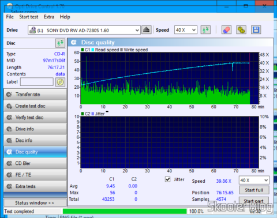277x218 pixels.
Task: Click the eject drive icon
Action: click(x=147, y=30)
